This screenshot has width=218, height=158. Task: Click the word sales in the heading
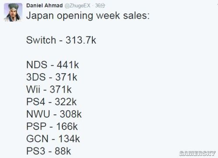pos(136,15)
